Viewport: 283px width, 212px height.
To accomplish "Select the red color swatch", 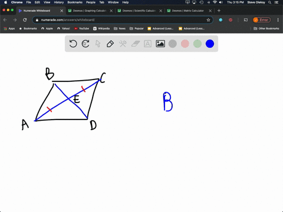I will (x=185, y=44).
